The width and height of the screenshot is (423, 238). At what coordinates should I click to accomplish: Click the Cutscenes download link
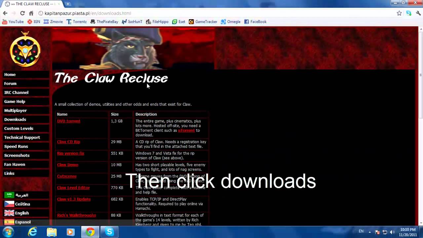pos(67,176)
